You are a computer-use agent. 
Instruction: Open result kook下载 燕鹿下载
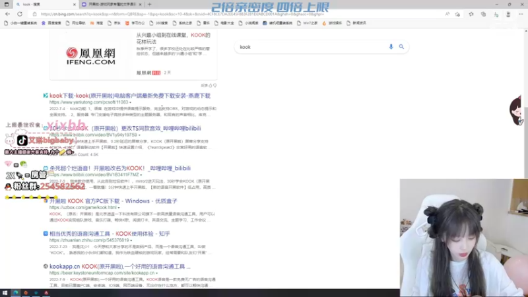[130, 96]
